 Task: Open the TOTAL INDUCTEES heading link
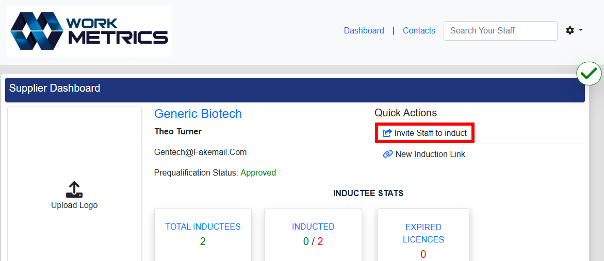(203, 227)
